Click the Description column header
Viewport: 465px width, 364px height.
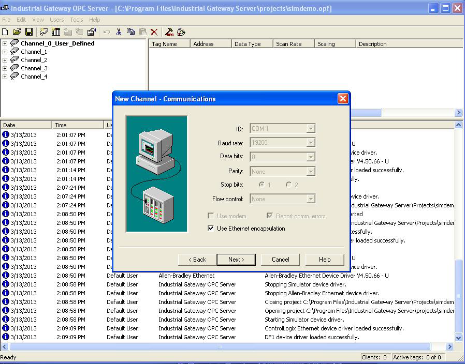pos(409,44)
